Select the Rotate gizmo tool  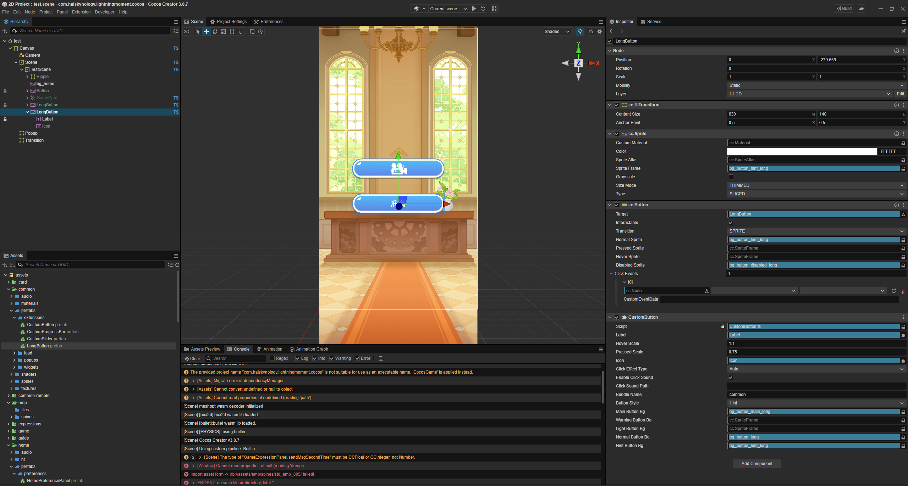(x=215, y=32)
